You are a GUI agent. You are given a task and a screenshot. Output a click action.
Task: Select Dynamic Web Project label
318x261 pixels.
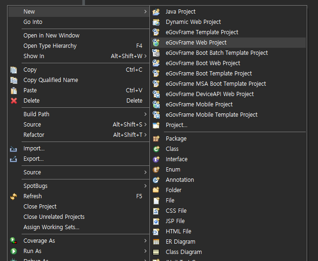coord(193,22)
